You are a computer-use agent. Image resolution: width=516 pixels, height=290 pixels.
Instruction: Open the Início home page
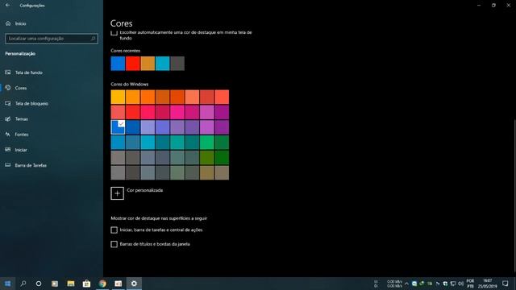16,23
